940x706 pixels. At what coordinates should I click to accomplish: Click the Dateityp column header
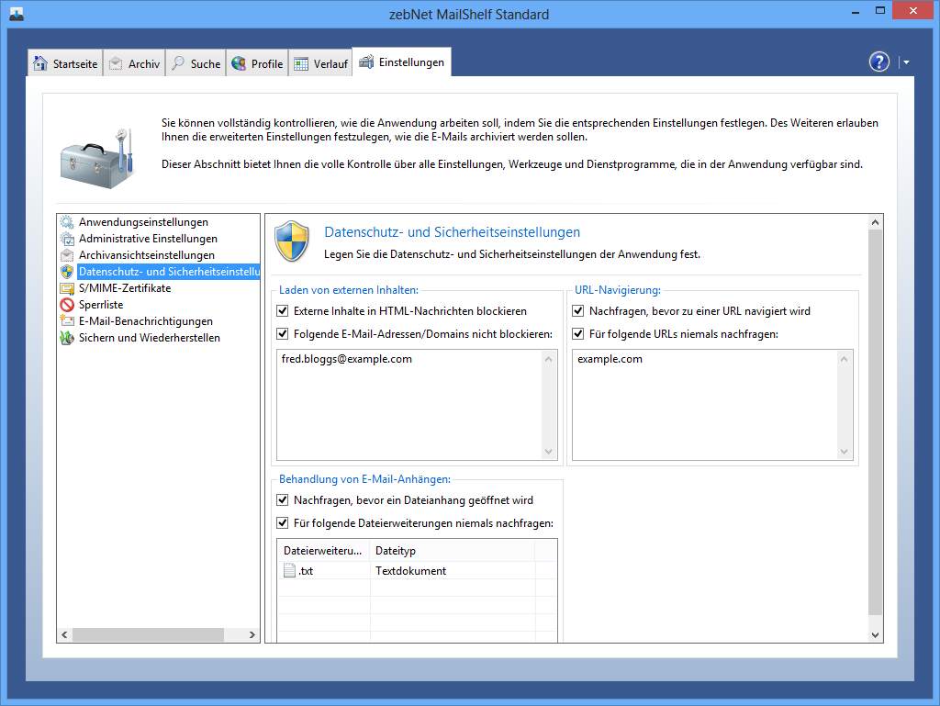(453, 550)
